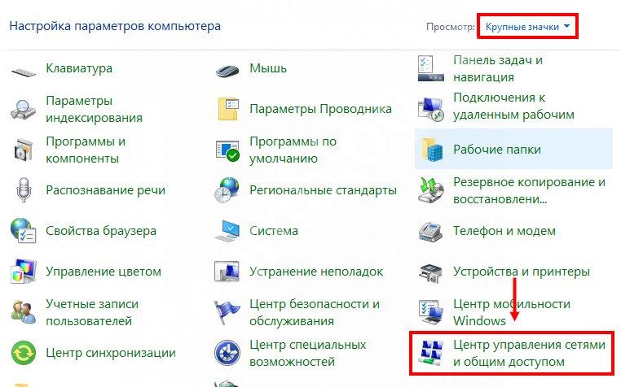Screen dimensions: 621x387
Task: Open the Региональные стандарты globe icon
Action: [227, 190]
